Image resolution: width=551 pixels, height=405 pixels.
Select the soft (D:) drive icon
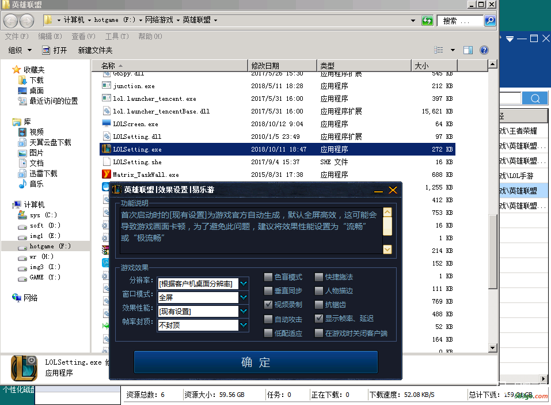point(22,226)
